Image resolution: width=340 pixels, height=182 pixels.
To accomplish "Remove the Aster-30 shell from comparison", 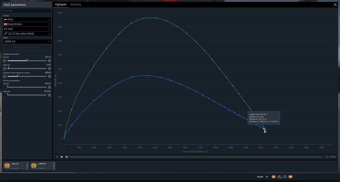I will click(x=27, y=166).
